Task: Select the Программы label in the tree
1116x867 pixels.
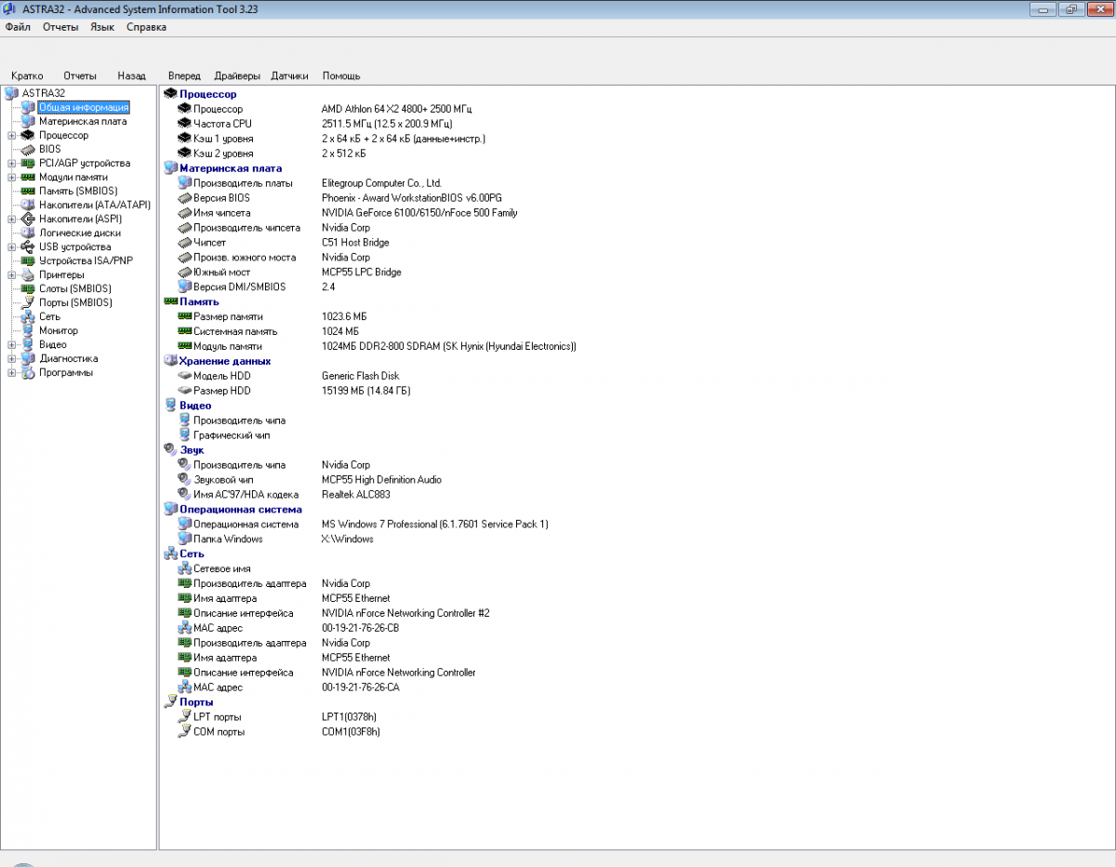Action: pos(66,373)
